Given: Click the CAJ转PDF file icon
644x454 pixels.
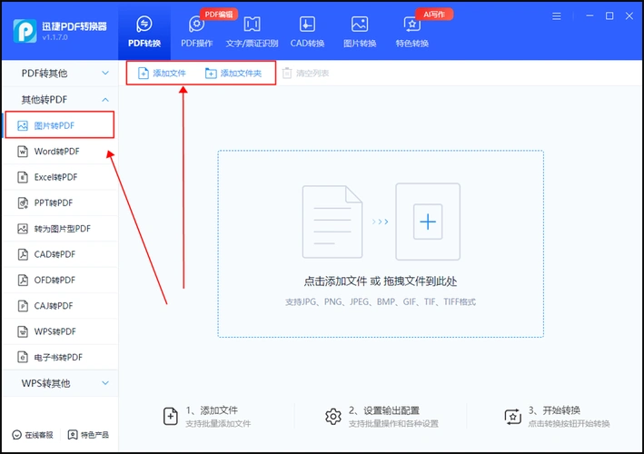Looking at the screenshot, I should [23, 306].
